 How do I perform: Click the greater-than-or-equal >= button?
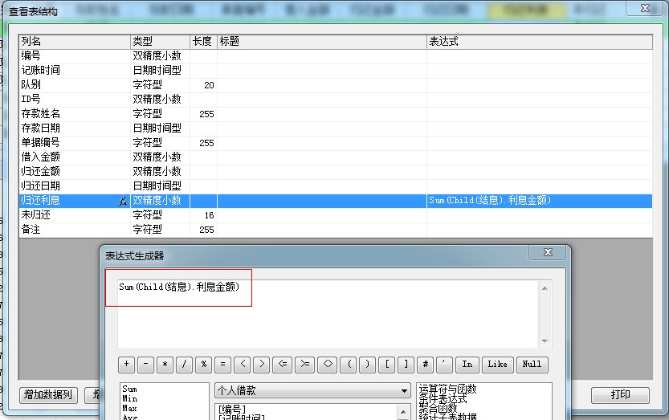(x=305, y=364)
